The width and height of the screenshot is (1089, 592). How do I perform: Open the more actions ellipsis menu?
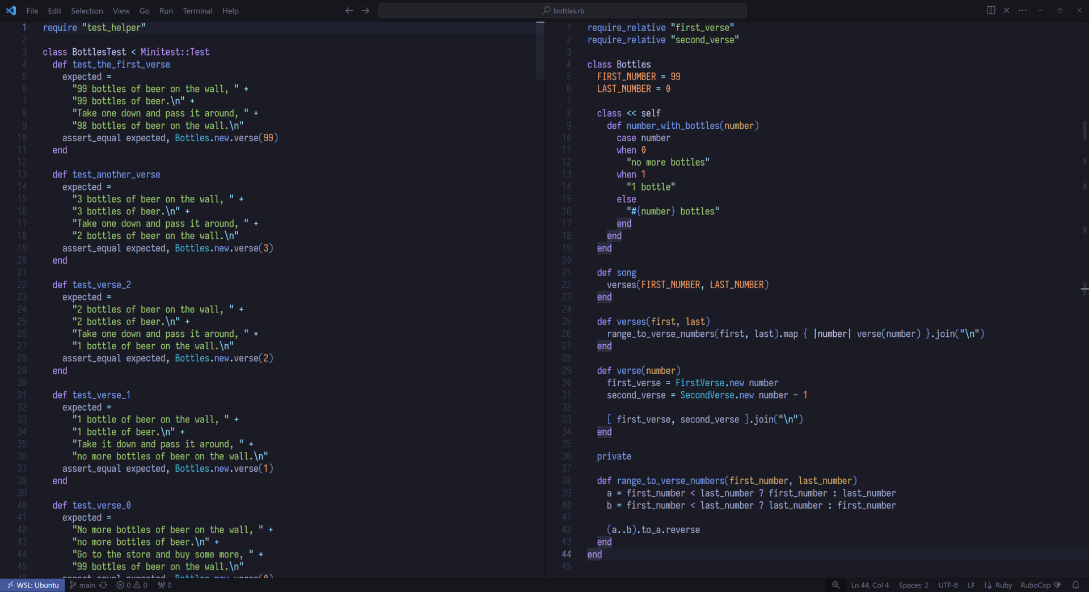pos(1023,10)
